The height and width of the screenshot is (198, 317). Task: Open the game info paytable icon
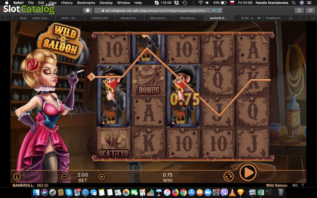point(17,177)
